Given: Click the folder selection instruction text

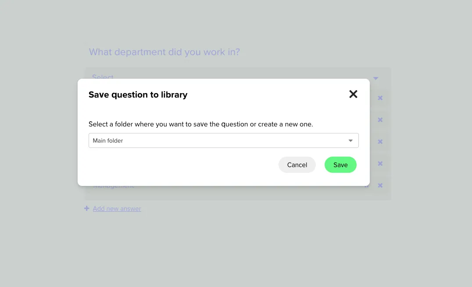Looking at the screenshot, I should click(x=201, y=124).
